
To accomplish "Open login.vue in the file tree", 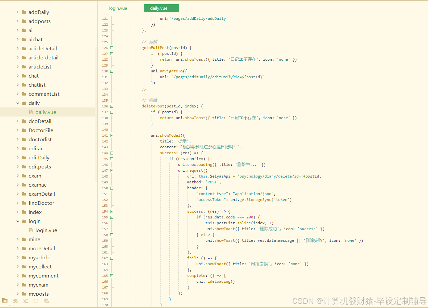I will click(46, 230).
